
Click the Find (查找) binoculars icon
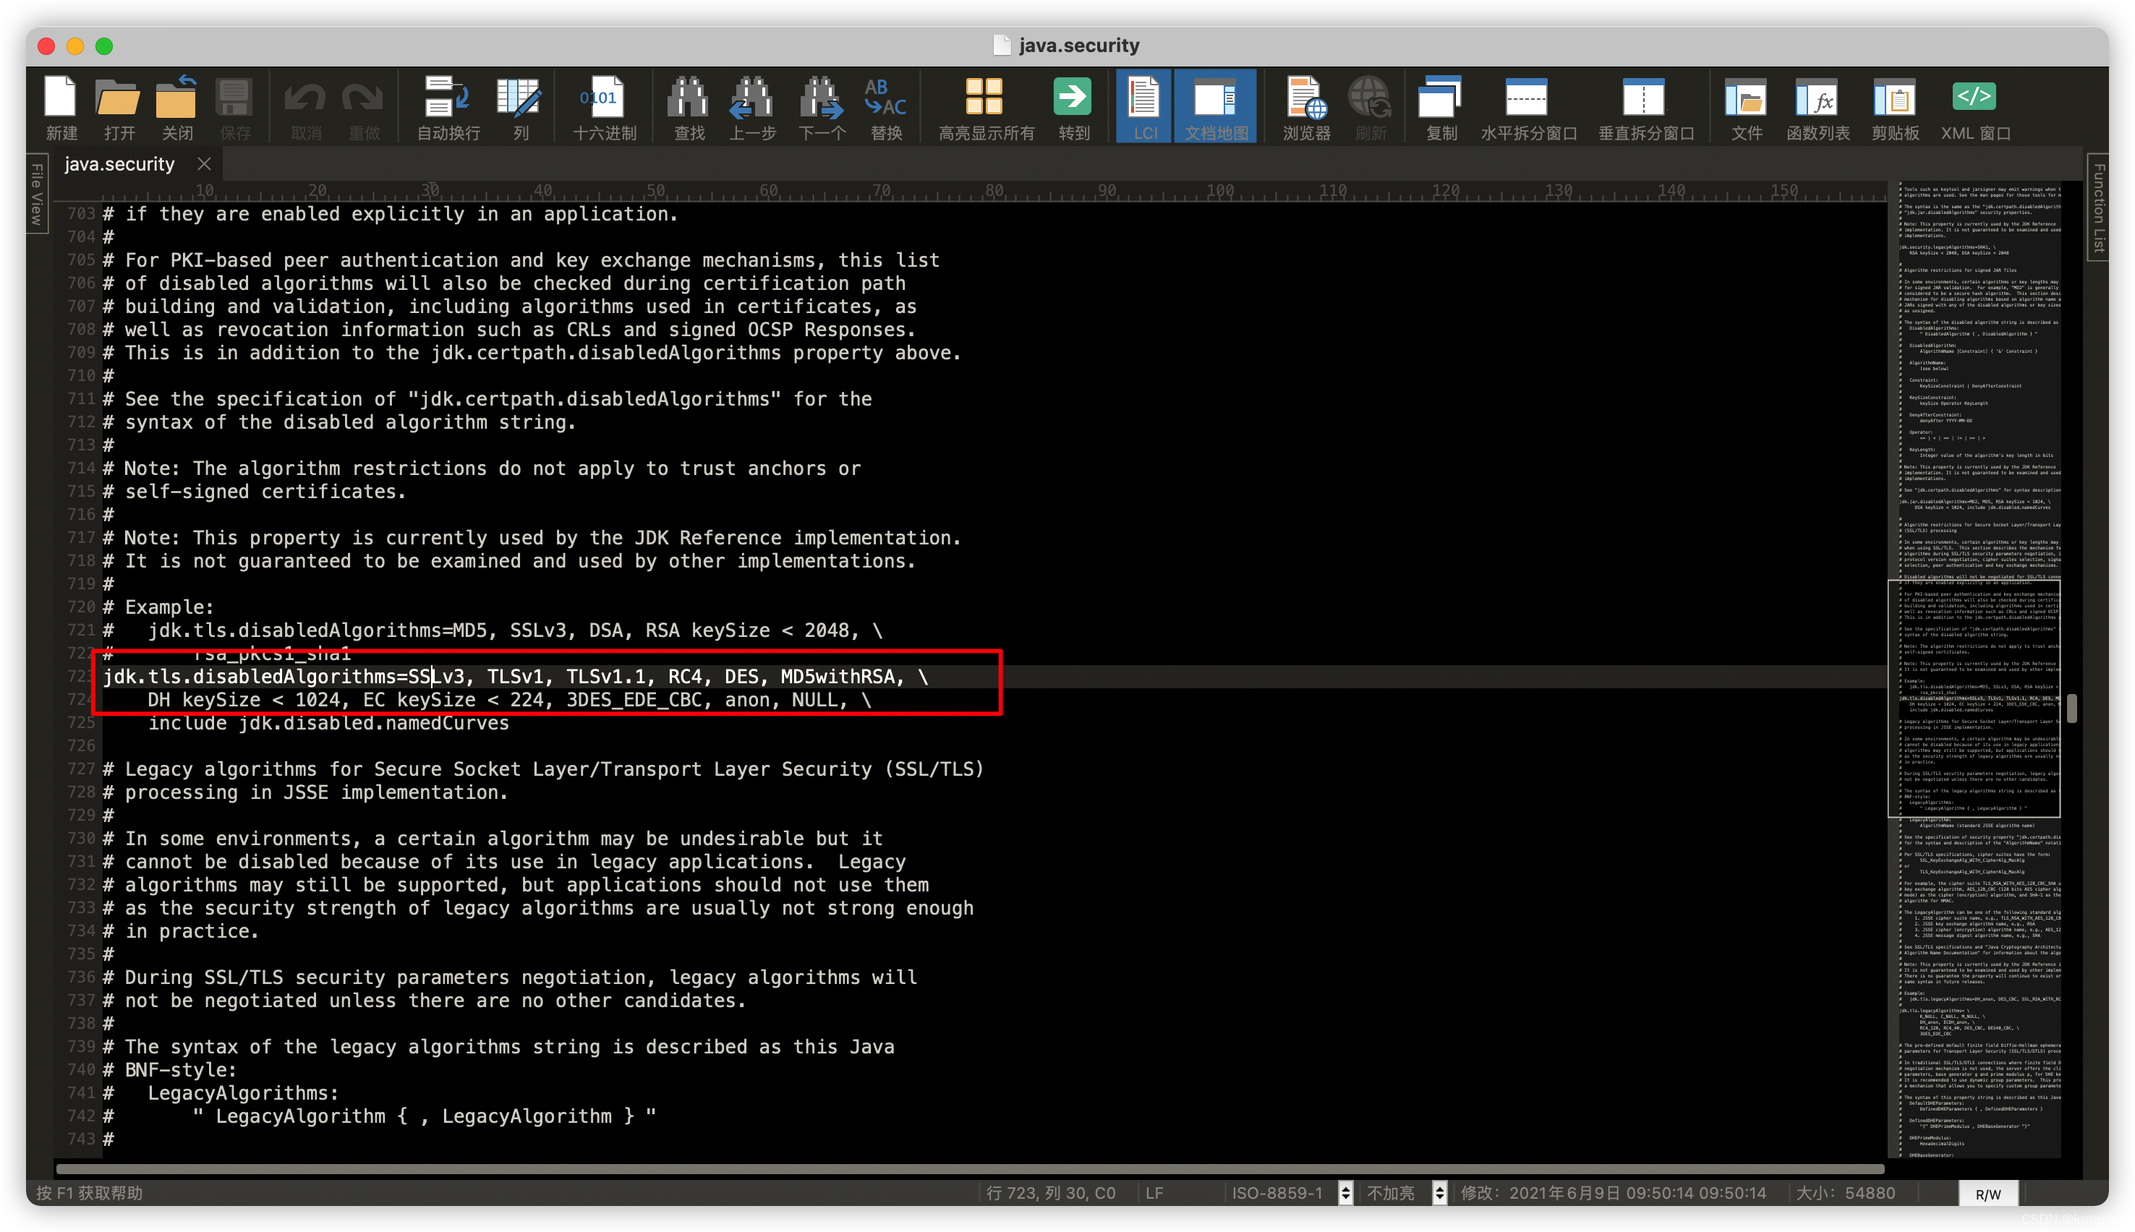[x=689, y=108]
